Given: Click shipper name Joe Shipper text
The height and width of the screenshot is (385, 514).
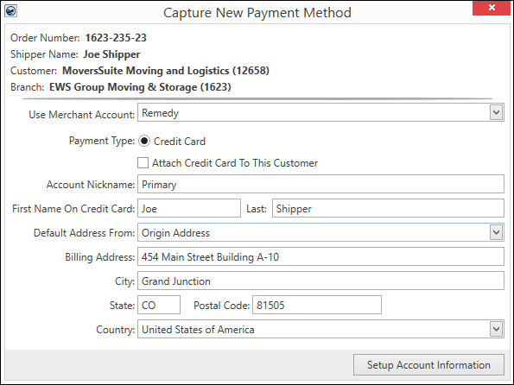Looking at the screenshot, I should [111, 54].
